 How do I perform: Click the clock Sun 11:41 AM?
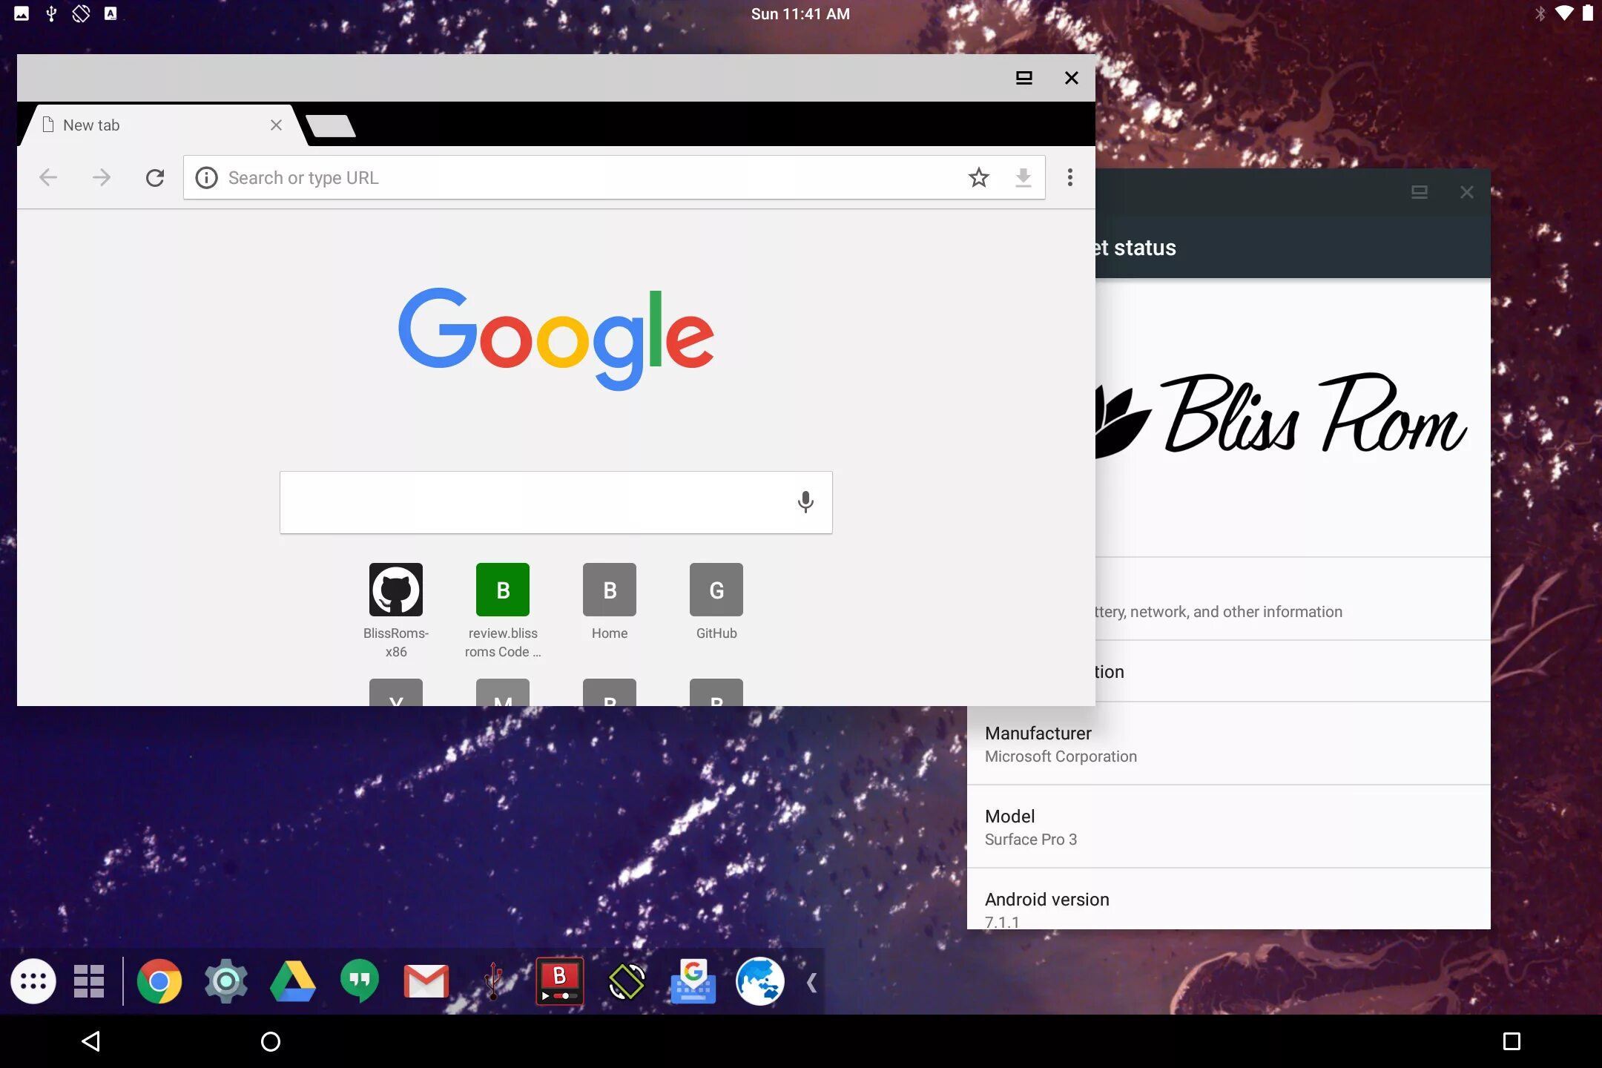[800, 13]
